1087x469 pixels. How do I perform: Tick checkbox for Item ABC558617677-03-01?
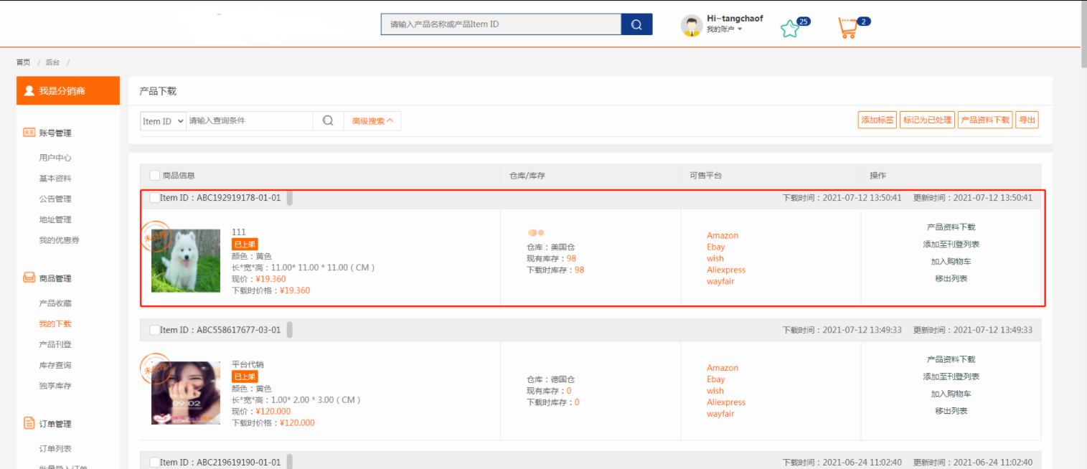pyautogui.click(x=154, y=330)
